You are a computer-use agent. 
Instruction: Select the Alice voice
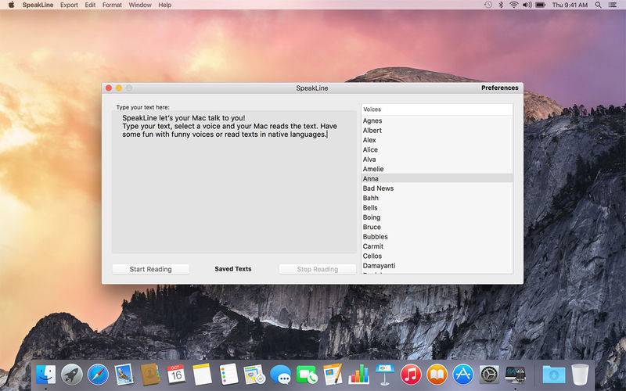pyautogui.click(x=437, y=149)
